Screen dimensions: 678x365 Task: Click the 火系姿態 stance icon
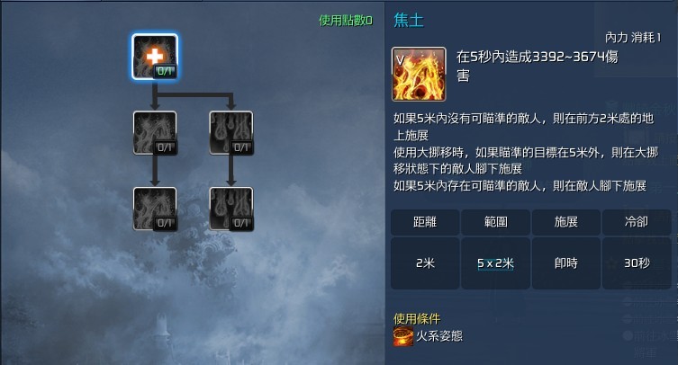[403, 336]
